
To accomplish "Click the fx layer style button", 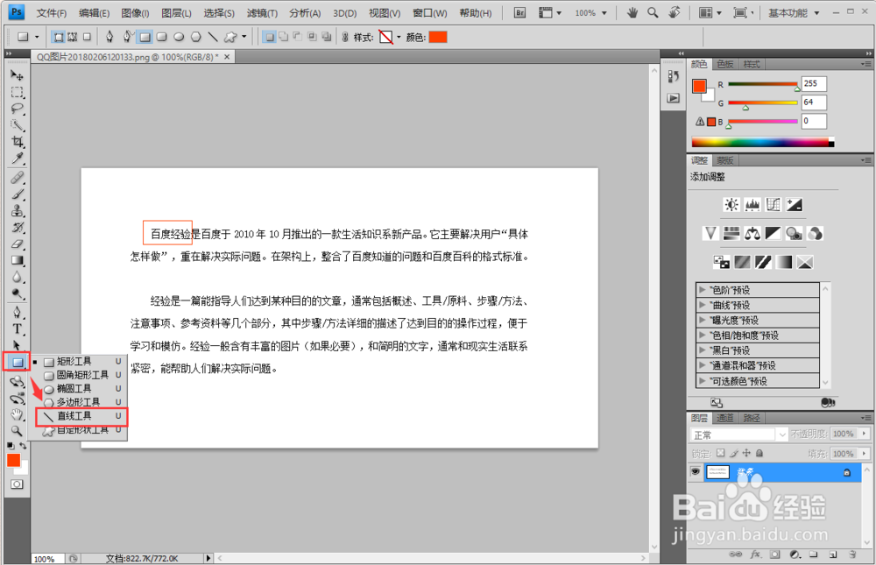I will pos(755,554).
